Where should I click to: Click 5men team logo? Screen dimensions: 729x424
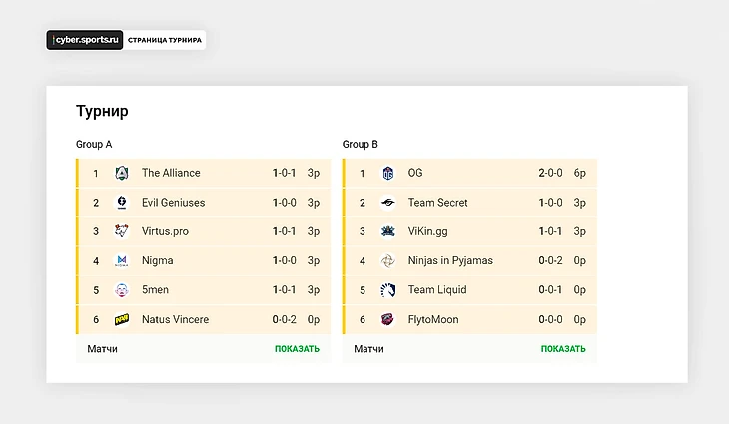tap(122, 290)
